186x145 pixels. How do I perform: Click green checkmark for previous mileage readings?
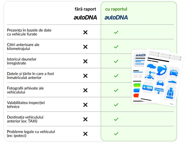[x=116, y=47]
